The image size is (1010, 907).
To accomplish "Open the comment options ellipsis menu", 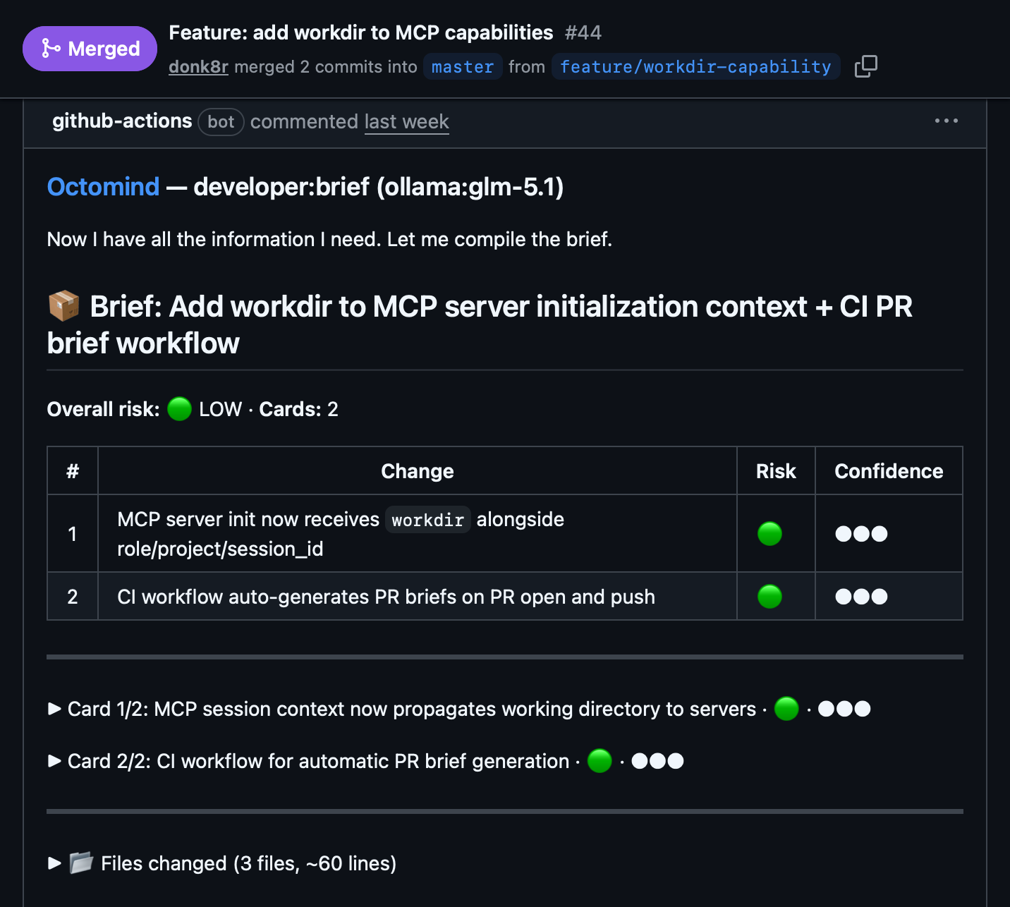I will click(x=946, y=121).
